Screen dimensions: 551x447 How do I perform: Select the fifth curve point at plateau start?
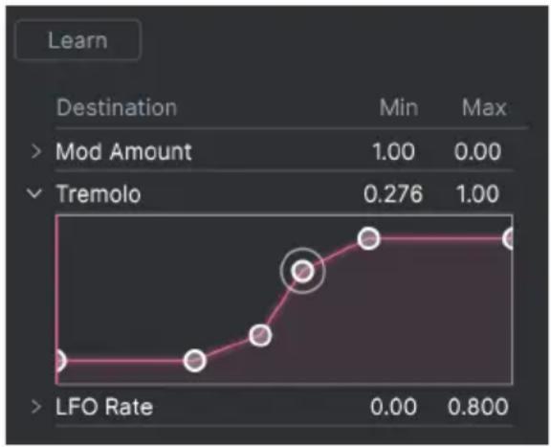(x=368, y=238)
